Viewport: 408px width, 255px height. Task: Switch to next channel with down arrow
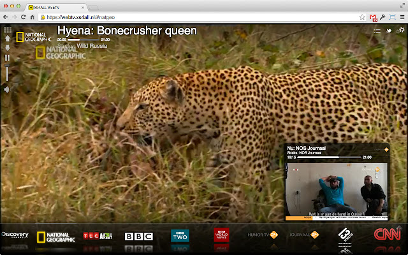coord(7,48)
